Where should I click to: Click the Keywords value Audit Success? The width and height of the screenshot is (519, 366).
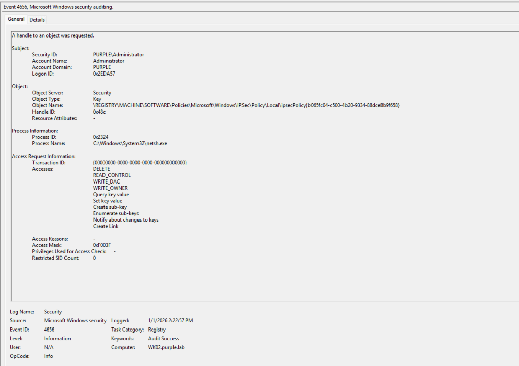click(163, 339)
